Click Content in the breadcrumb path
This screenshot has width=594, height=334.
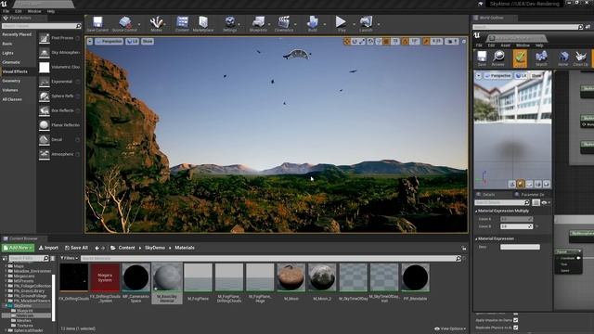(x=126, y=248)
